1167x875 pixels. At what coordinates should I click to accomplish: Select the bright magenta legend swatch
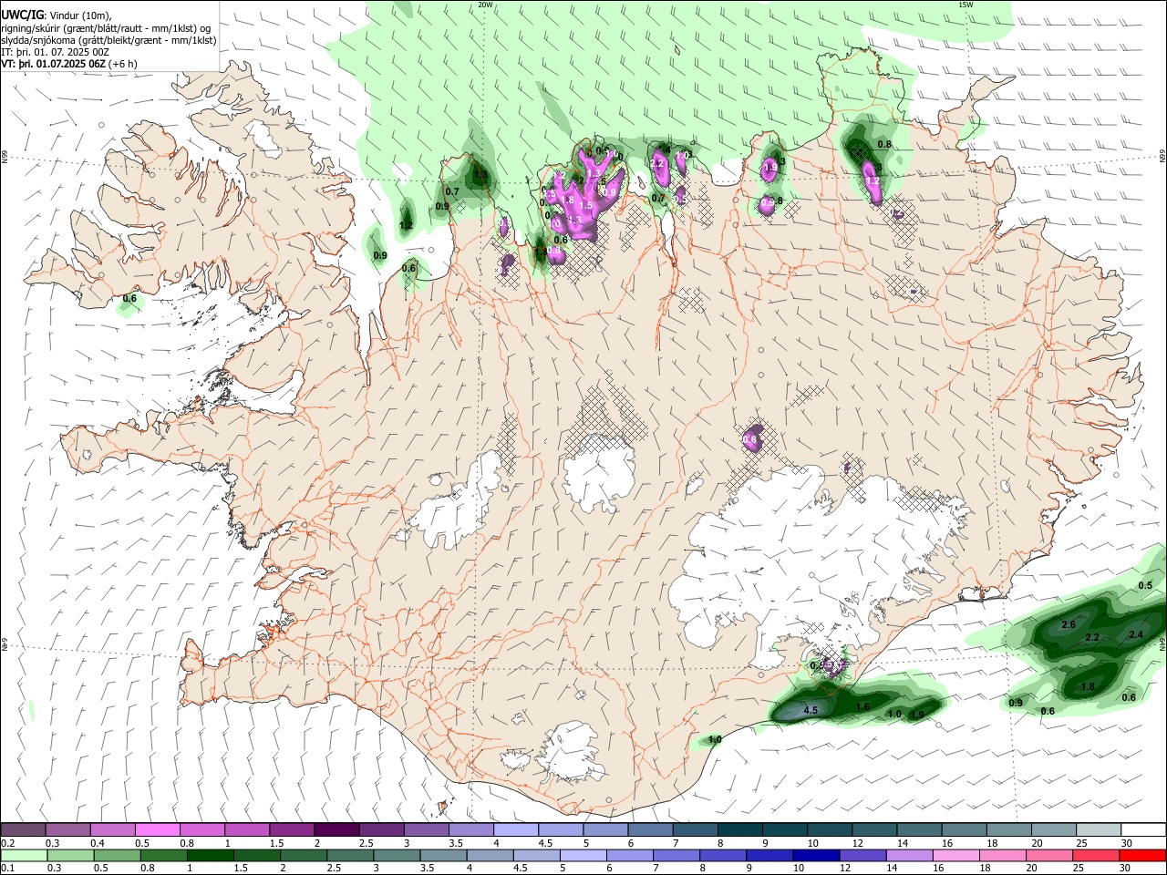(157, 830)
